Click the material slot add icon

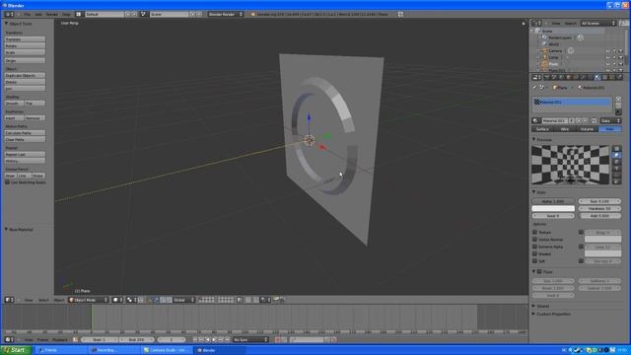click(x=618, y=99)
